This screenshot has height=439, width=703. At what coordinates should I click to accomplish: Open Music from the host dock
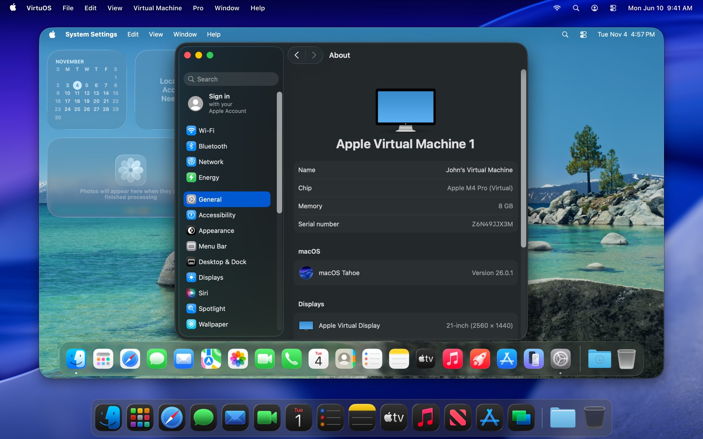426,418
